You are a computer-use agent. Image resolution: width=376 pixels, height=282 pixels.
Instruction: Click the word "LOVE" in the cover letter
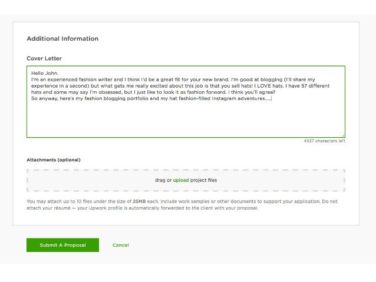264,86
